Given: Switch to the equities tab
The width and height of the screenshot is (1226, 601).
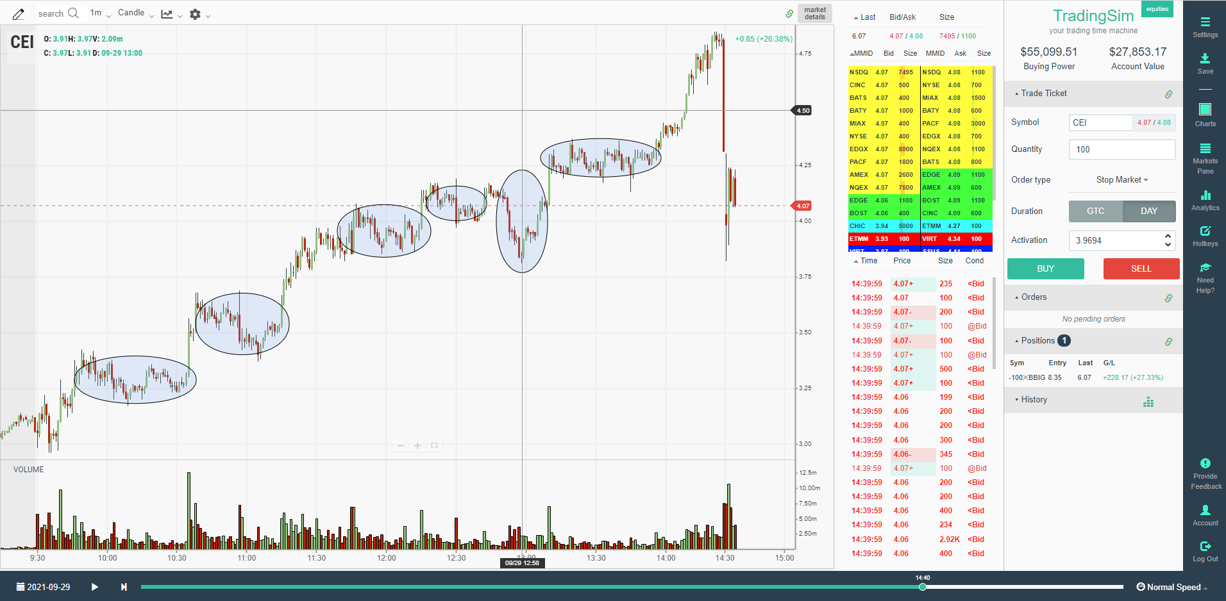Looking at the screenshot, I should coord(1157,9).
